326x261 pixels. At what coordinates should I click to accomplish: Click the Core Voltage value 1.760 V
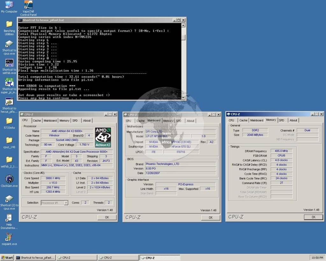84,145
